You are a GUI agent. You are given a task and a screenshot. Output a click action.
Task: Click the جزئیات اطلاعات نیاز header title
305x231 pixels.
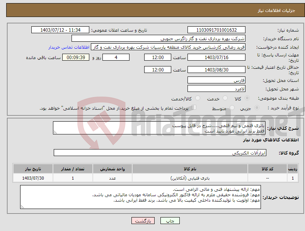276,10
